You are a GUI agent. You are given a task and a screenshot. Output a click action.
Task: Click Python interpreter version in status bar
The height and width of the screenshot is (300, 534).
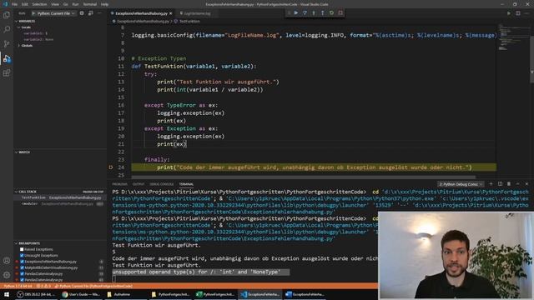pos(18,287)
